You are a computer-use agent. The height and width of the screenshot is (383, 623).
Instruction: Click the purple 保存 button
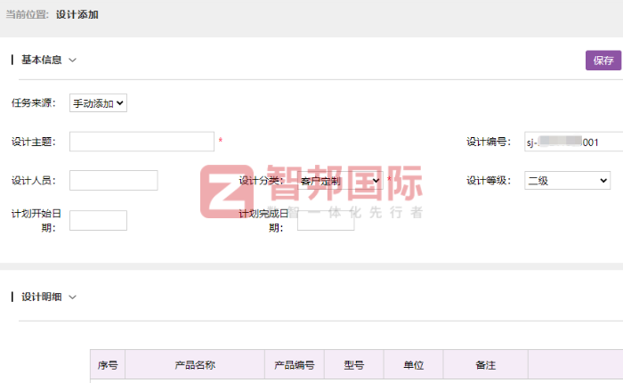603,61
